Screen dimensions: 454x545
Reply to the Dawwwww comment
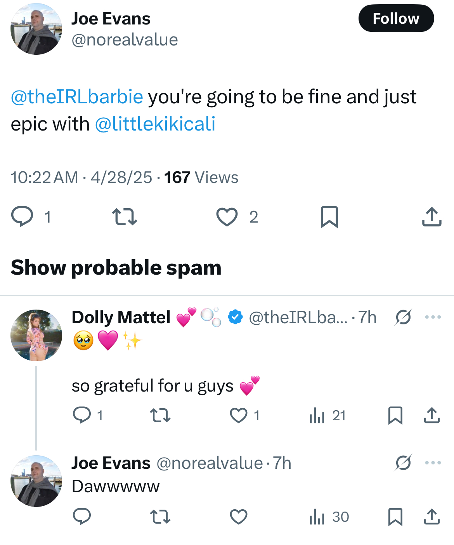click(82, 517)
